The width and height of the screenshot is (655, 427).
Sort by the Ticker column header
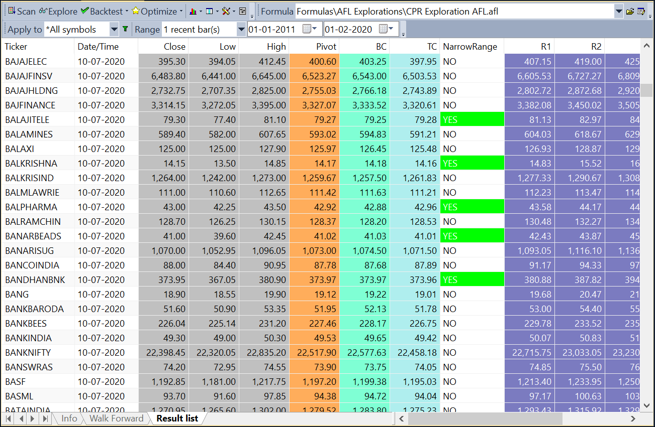click(x=38, y=47)
